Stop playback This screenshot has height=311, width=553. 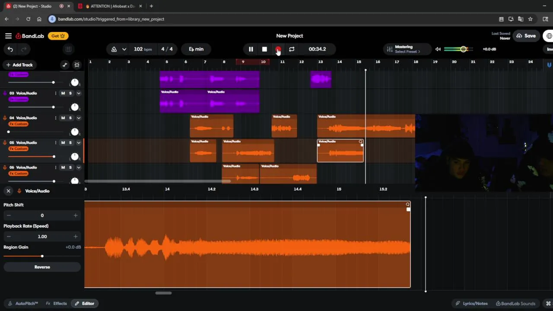[x=264, y=49]
